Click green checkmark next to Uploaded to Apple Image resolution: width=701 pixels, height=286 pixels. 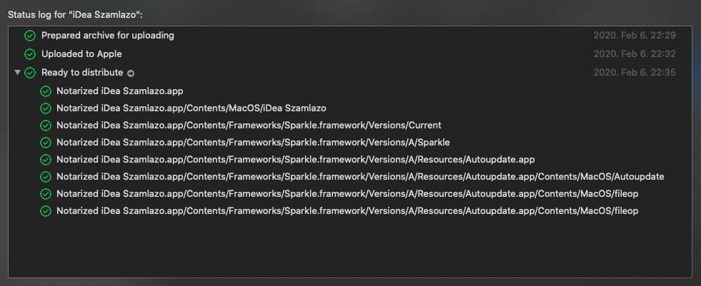[x=30, y=54]
